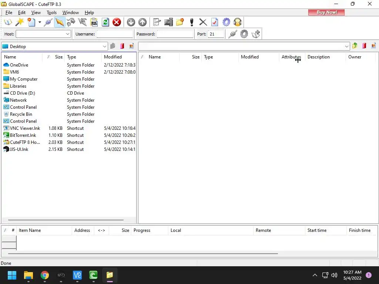Open Global Options blue gear icon
Screen dimensions: 379x284
[x=226, y=22]
